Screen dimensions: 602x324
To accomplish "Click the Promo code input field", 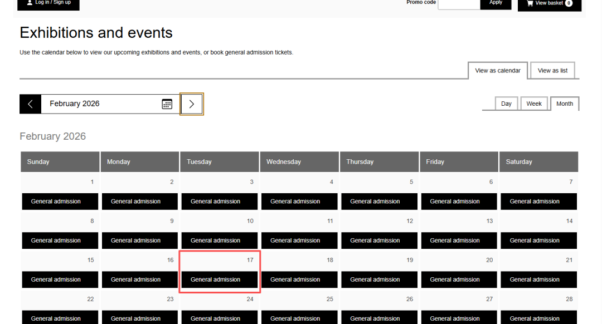I will 459,4.
